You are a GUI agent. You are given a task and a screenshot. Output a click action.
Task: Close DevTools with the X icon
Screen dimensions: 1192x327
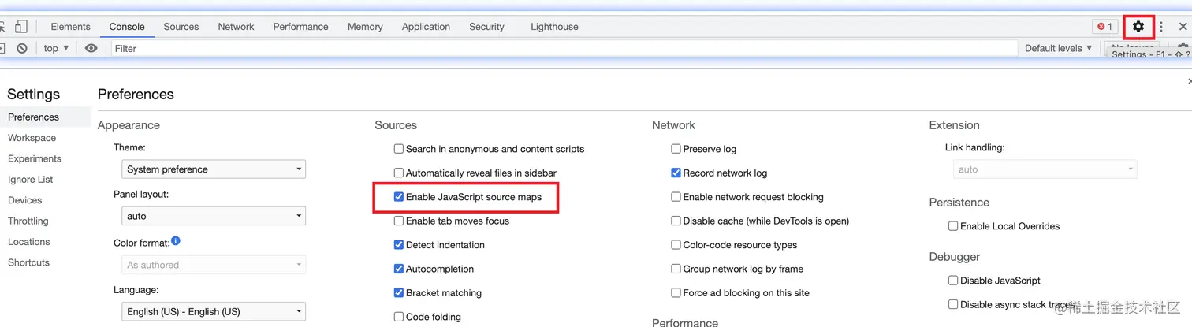coord(1183,27)
